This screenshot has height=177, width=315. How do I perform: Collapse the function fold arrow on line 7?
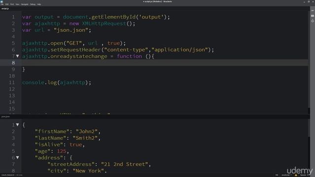pos(18,56)
